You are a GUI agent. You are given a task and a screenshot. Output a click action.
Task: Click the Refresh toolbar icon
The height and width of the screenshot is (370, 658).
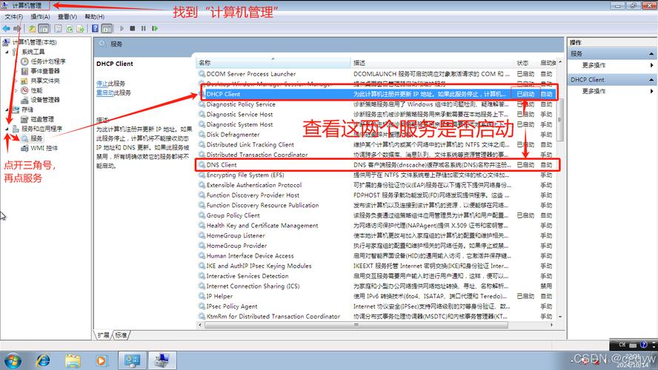69,29
